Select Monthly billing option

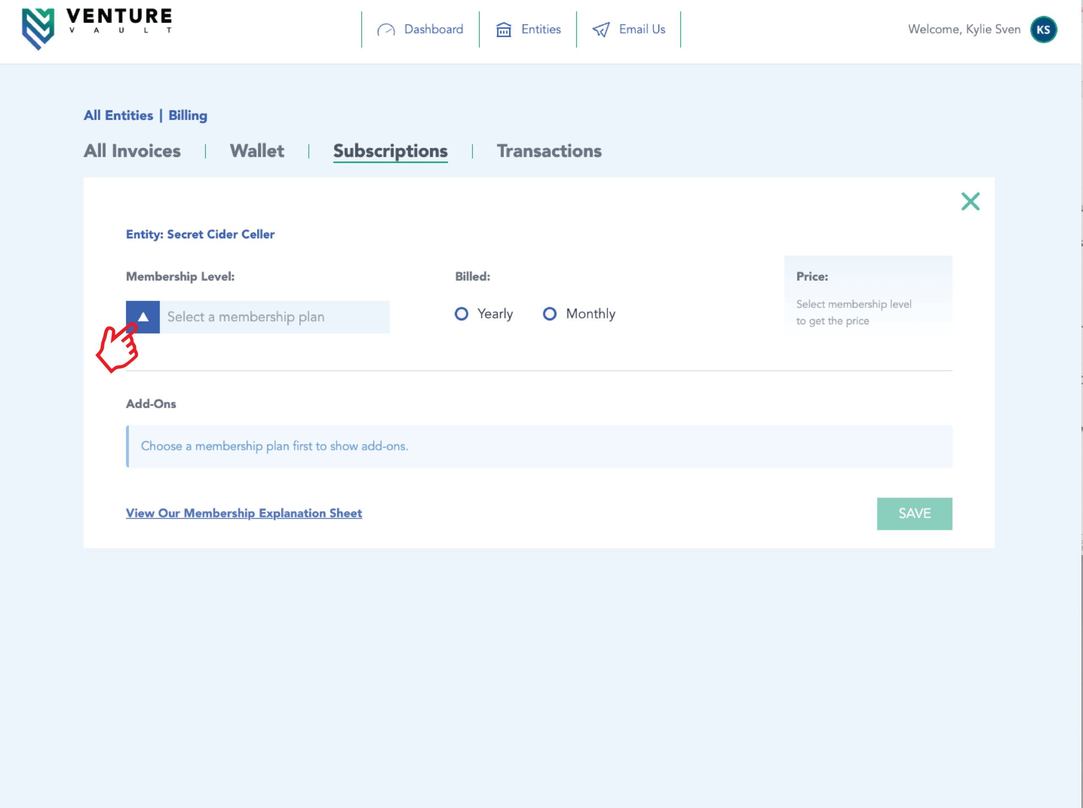550,314
